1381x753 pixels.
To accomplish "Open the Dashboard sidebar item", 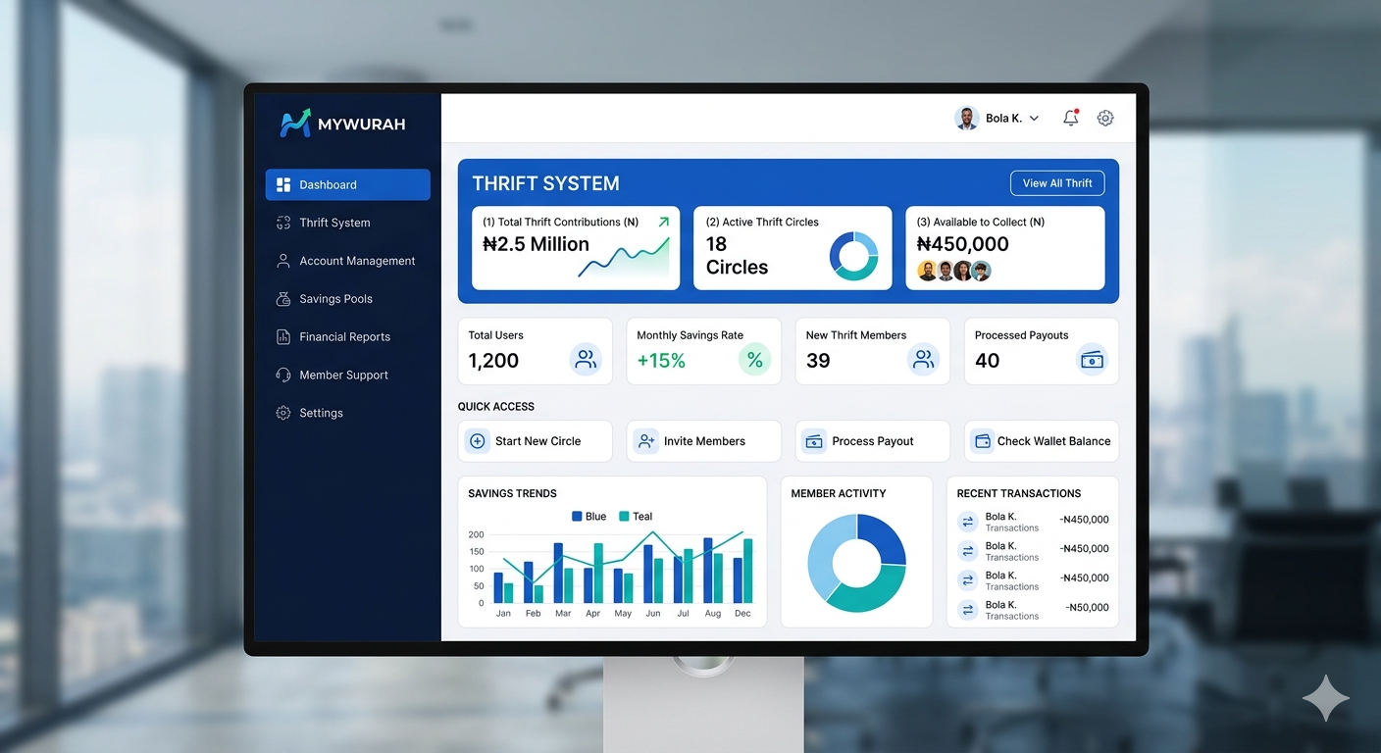I will [347, 184].
